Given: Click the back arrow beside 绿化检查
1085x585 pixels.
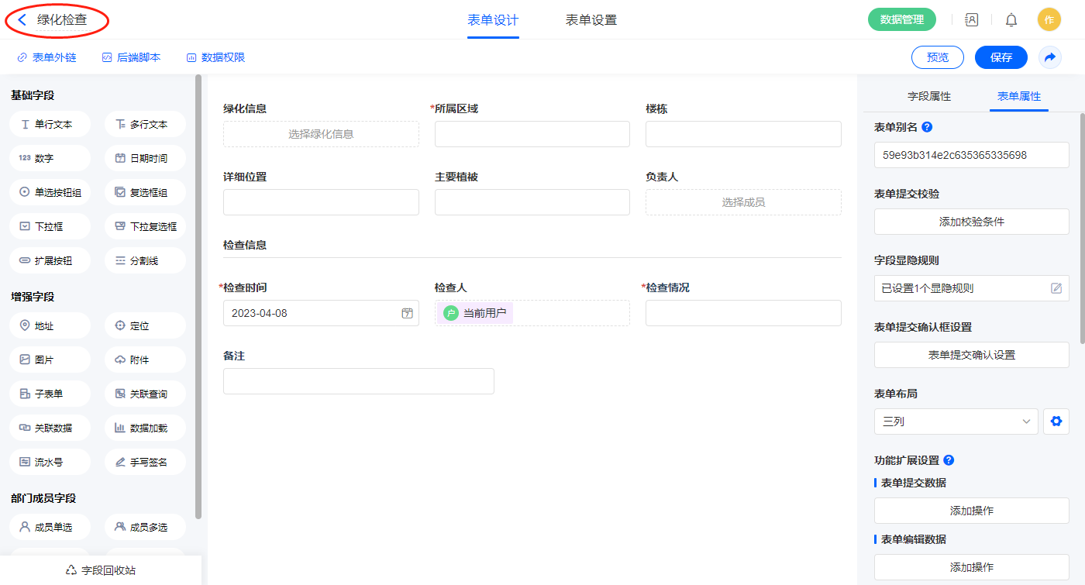Looking at the screenshot, I should [22, 20].
